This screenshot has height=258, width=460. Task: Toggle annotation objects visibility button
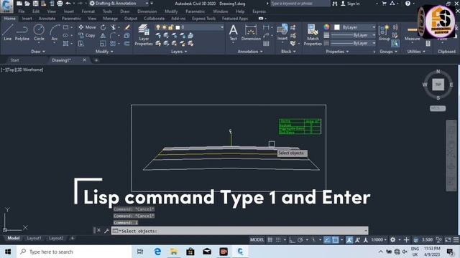point(349,240)
